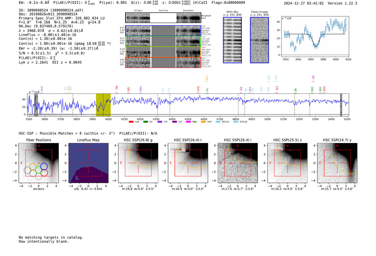The width and height of the screenshot is (376, 256).
Task: Click "No matching targets in catalog." text
Action: tap(51, 237)
